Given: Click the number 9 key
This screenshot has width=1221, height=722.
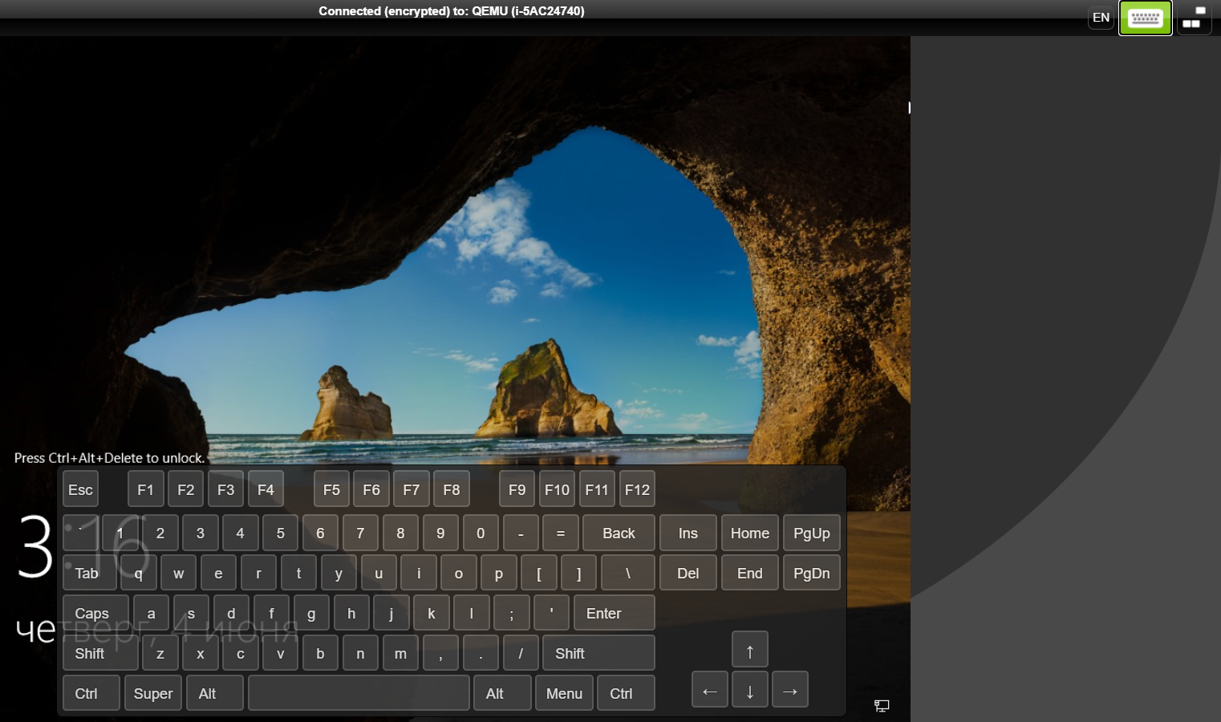Looking at the screenshot, I should pos(440,533).
